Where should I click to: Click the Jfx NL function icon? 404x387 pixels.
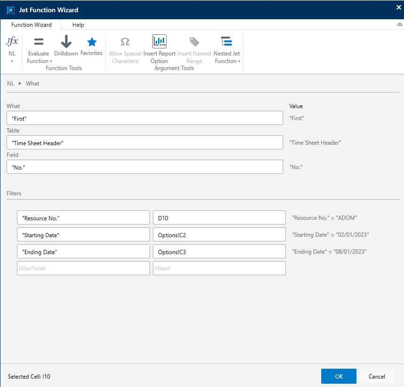click(x=12, y=41)
